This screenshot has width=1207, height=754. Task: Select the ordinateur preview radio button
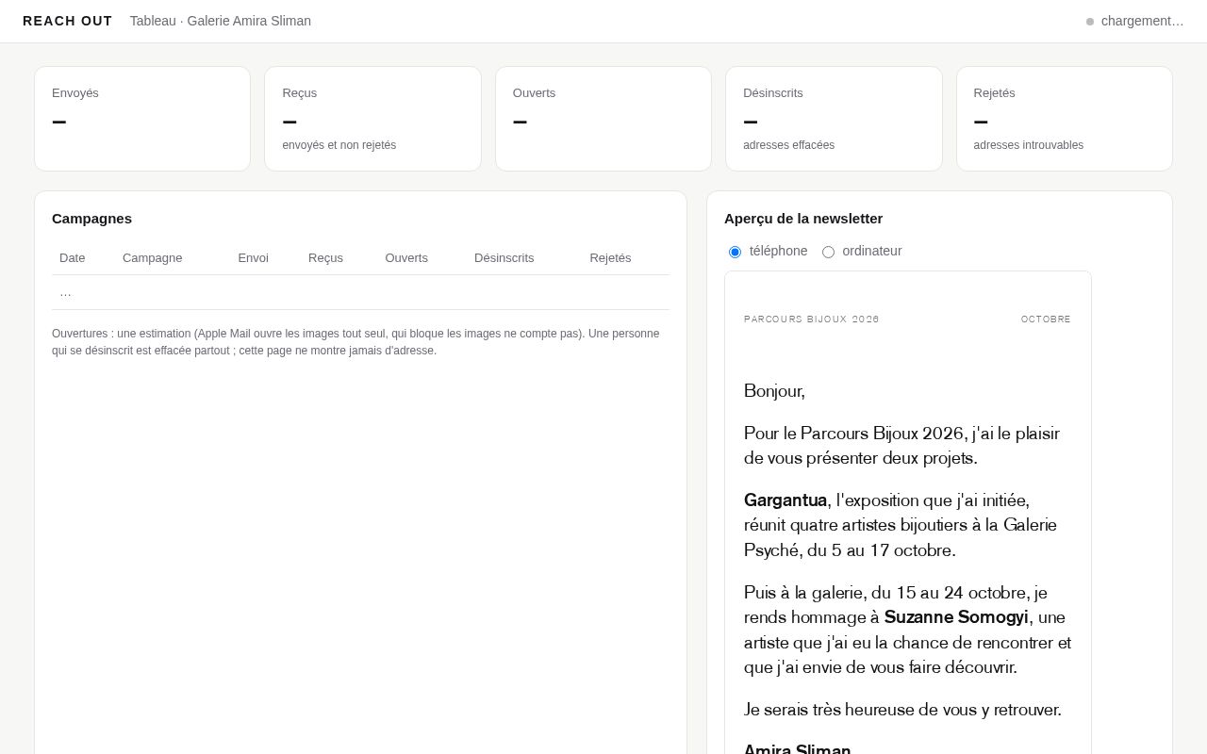(x=828, y=252)
